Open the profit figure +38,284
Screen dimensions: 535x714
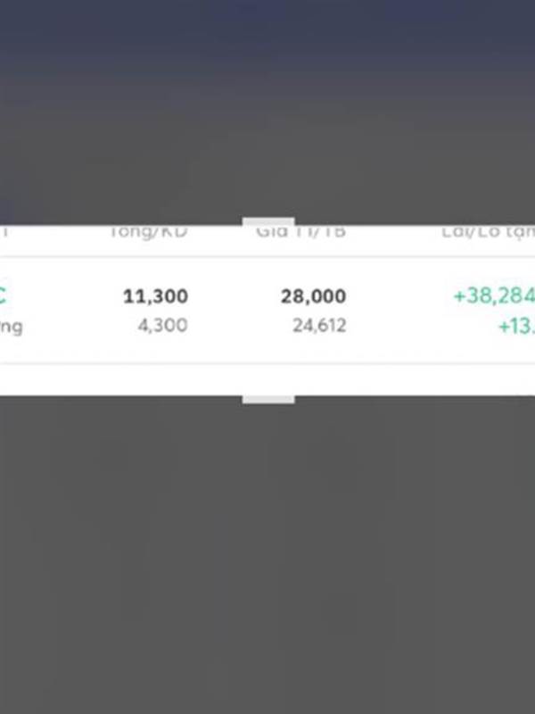(x=494, y=296)
